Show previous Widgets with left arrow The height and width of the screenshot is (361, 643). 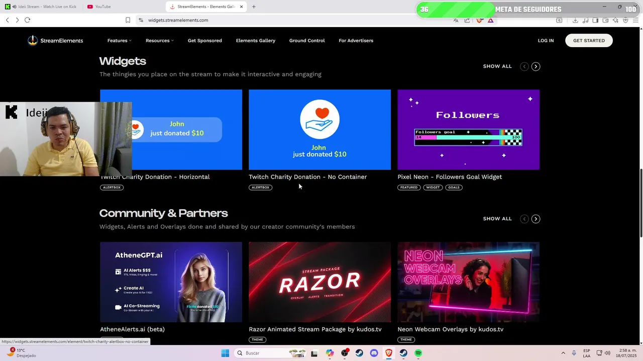pos(524,66)
